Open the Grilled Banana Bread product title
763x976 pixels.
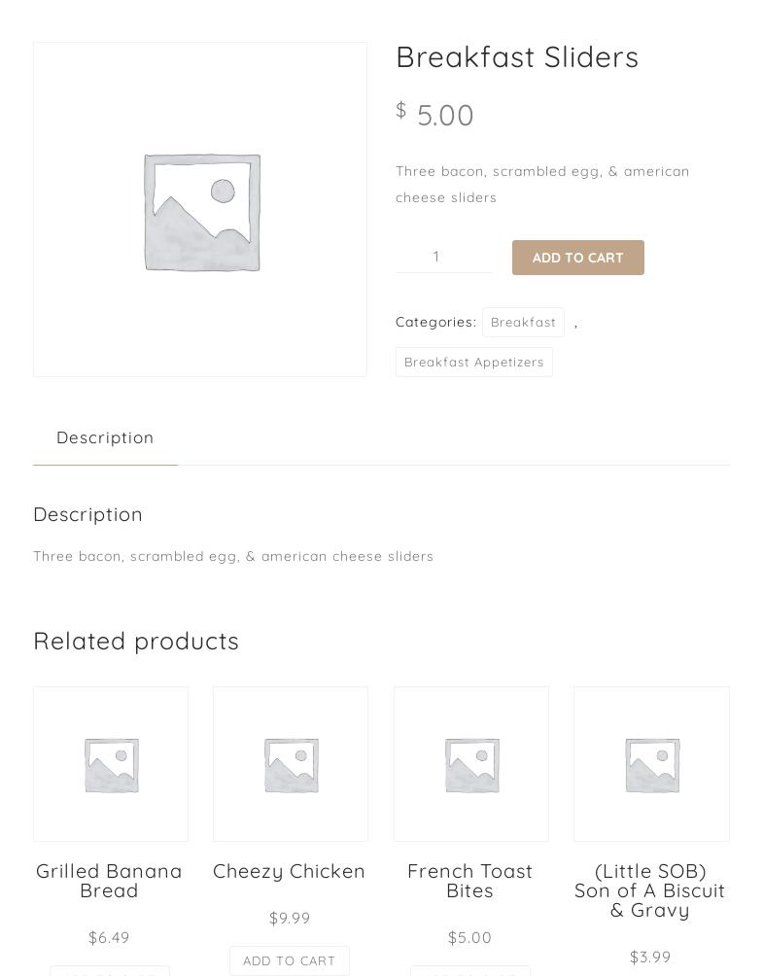click(109, 881)
